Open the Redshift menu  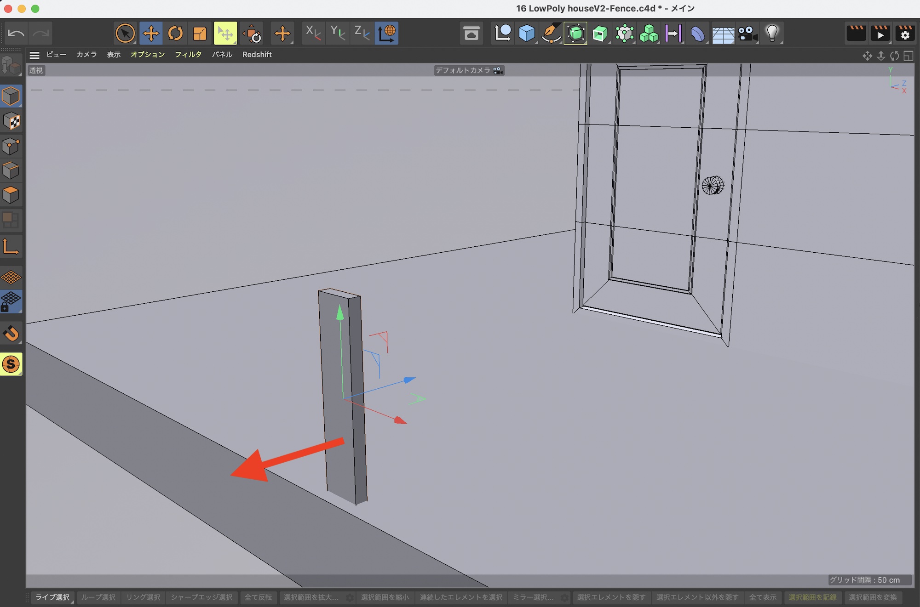coord(257,55)
